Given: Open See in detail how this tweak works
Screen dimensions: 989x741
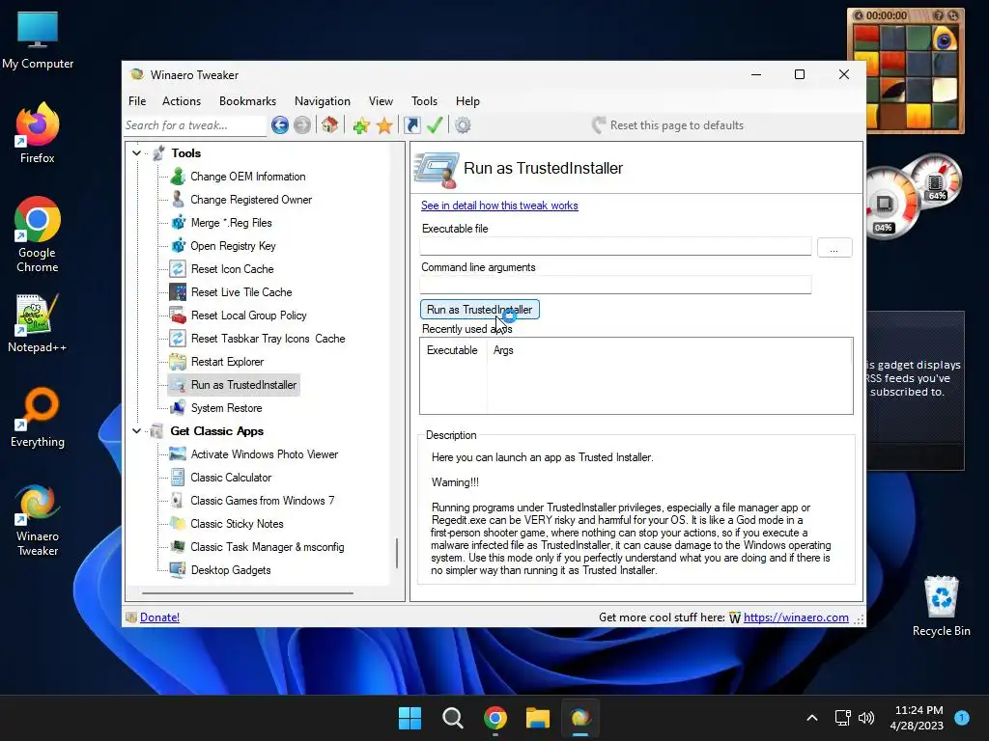Looking at the screenshot, I should (499, 206).
